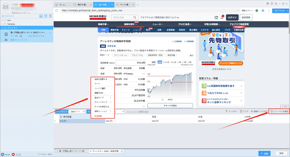Click the フィルター funnel icon
This screenshot has height=157, width=290.
(227, 111)
